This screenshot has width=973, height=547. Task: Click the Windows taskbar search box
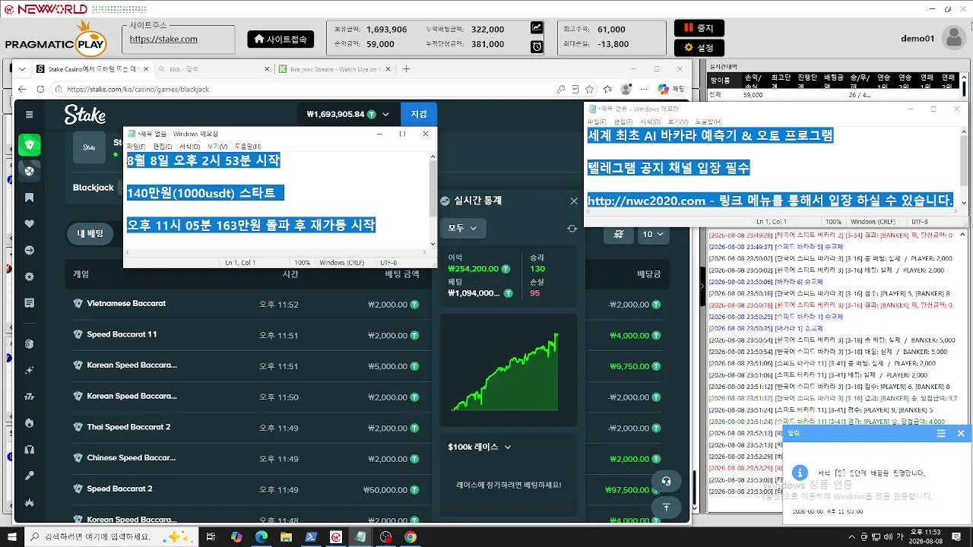click(113, 537)
